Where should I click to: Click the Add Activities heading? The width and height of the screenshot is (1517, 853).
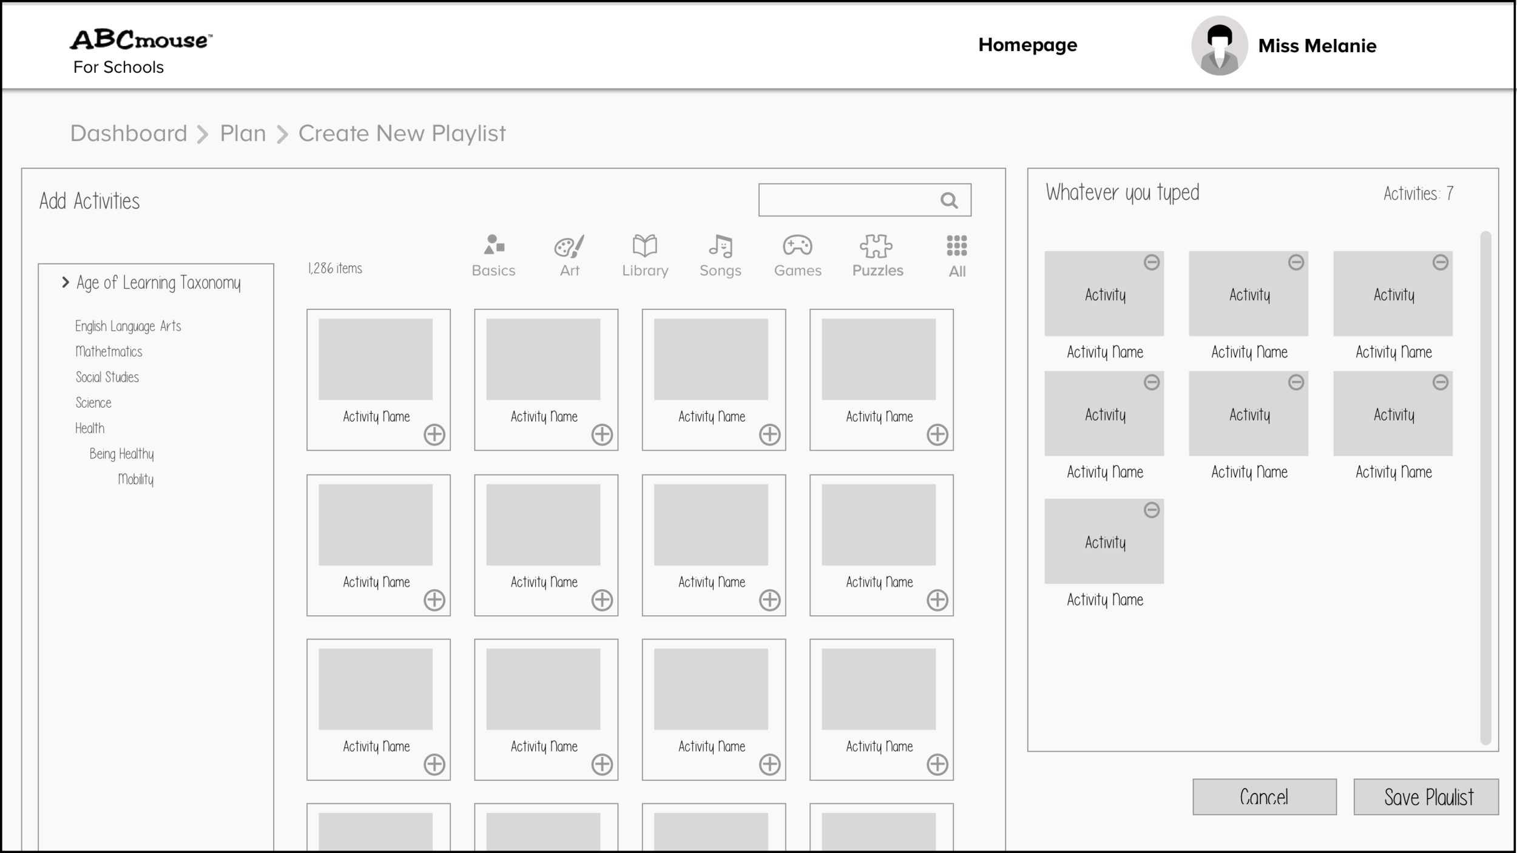[89, 201]
